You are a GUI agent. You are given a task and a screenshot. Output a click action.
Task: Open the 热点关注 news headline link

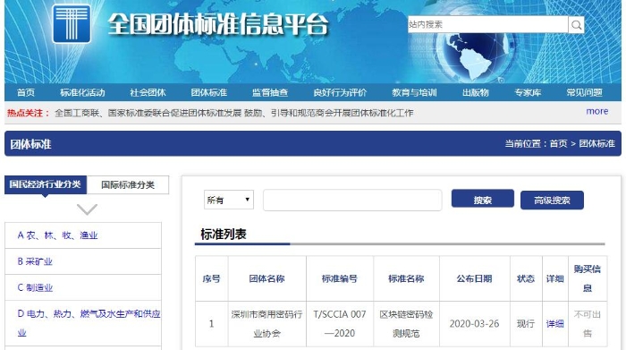pos(234,113)
